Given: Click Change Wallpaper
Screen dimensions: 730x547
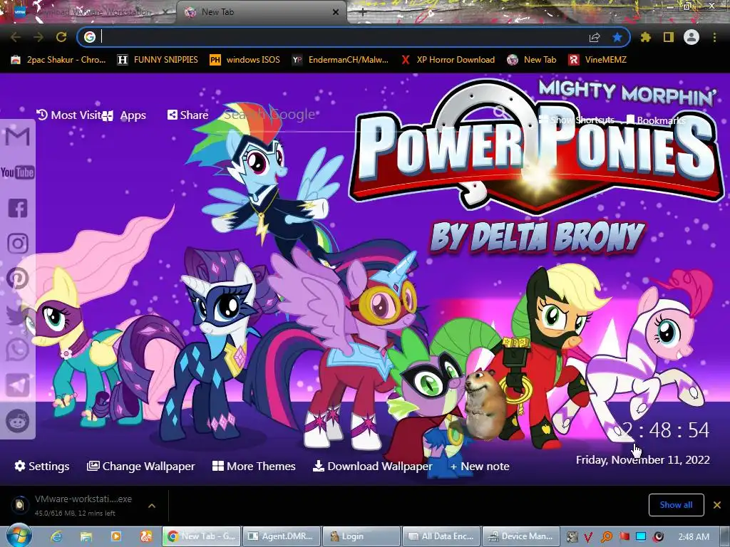Looking at the screenshot, I should [x=141, y=466].
